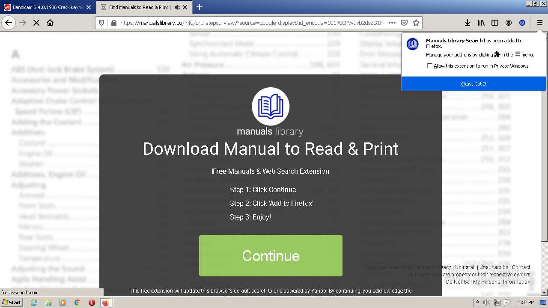Mute audio on Find Manuals tab
This screenshot has width=548, height=308.
[x=177, y=7]
